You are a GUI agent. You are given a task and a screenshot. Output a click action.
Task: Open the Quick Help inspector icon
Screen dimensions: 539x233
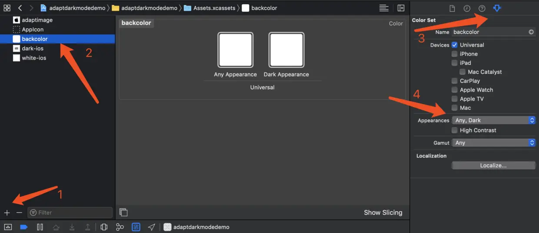[x=482, y=8]
